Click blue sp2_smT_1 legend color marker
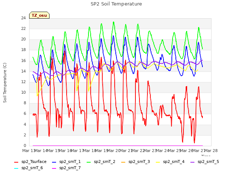233x175 pixels. coord(54,162)
